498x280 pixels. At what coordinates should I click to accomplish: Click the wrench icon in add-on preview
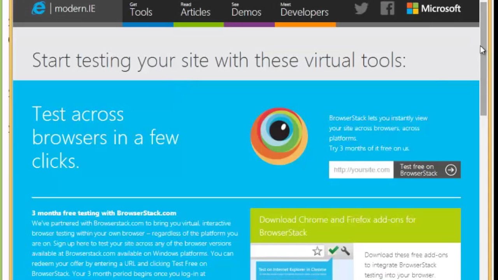(345, 251)
